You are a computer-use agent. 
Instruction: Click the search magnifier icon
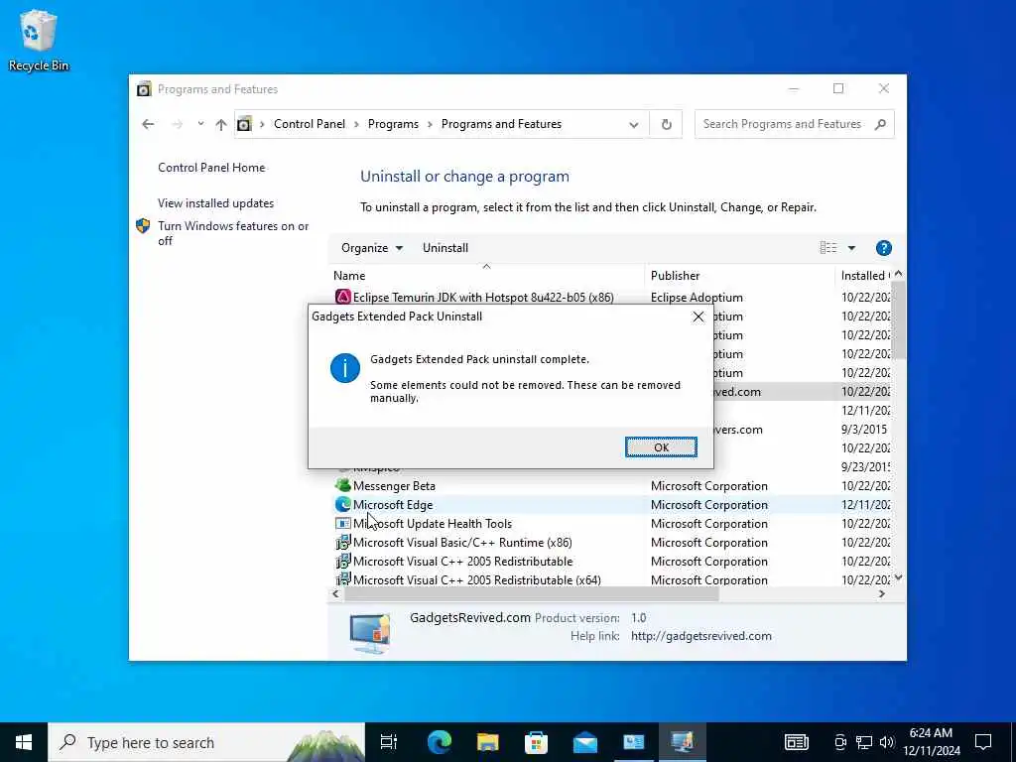point(880,124)
